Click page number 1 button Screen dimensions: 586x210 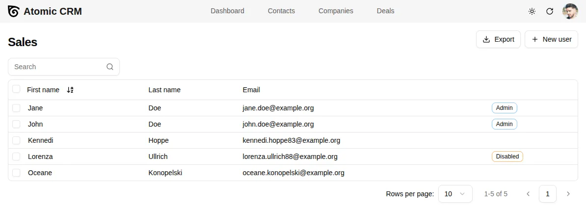point(548,194)
